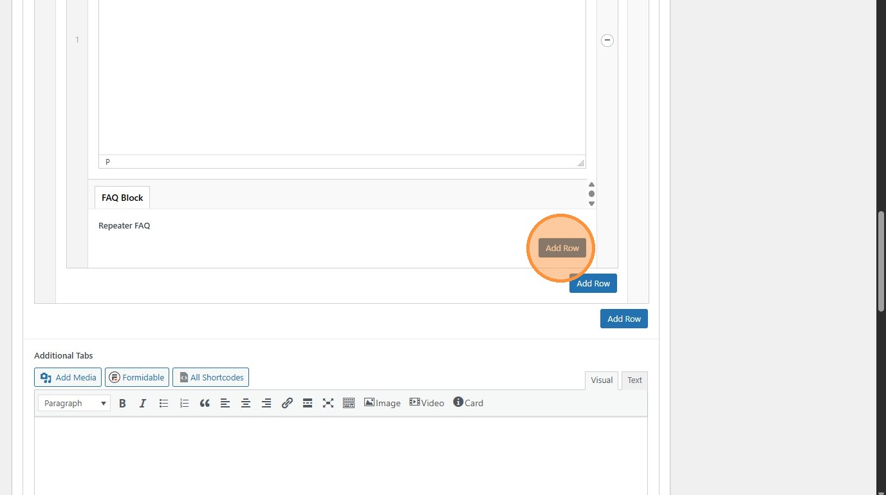Select the FAQ Block tab
886x495 pixels.
click(122, 198)
